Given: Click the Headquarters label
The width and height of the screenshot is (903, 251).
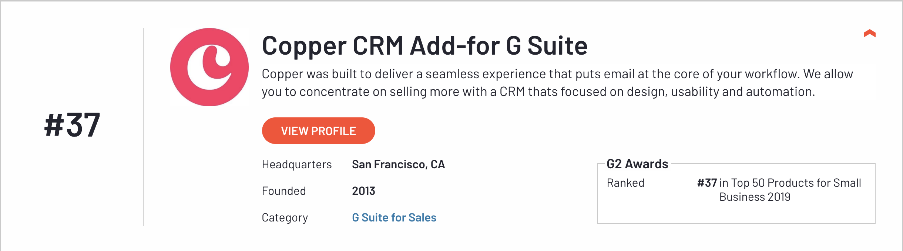Looking at the screenshot, I should click(297, 164).
